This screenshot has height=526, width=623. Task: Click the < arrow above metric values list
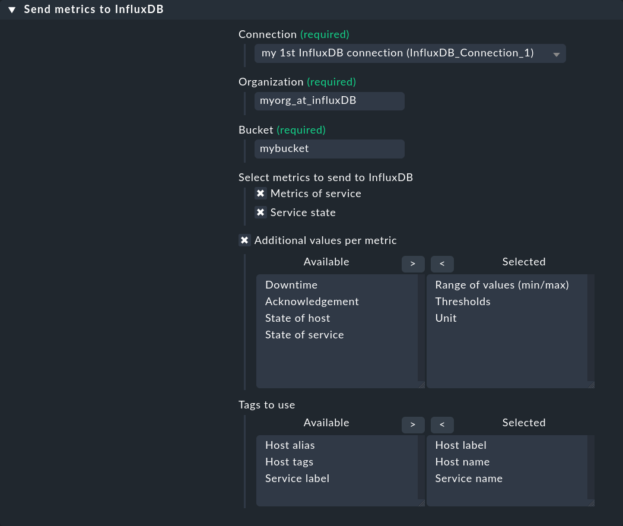tap(442, 264)
